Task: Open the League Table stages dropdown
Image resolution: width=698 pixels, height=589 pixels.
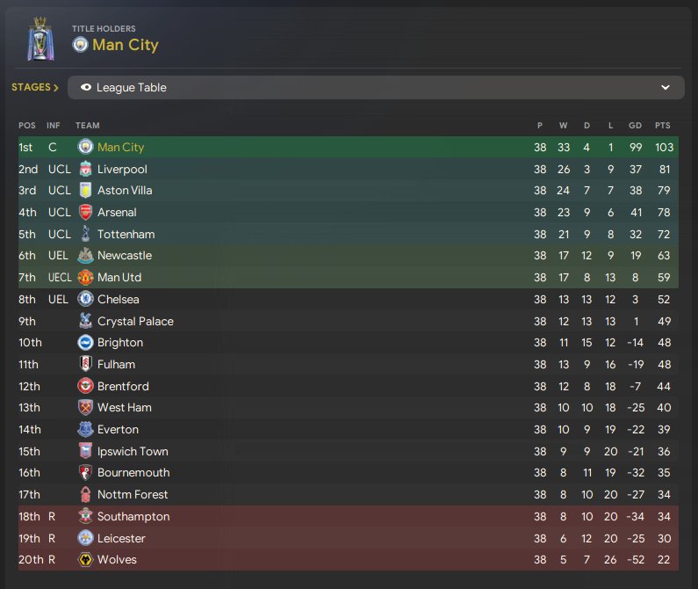Action: pyautogui.click(x=376, y=87)
